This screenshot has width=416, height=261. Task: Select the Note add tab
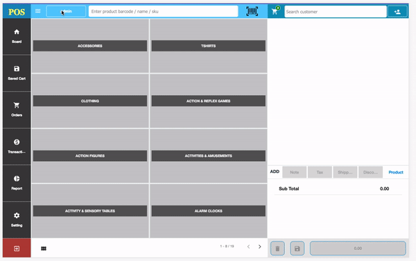click(x=295, y=172)
